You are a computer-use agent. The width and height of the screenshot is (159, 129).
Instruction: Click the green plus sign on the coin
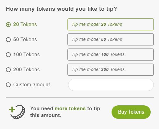pos(12,109)
